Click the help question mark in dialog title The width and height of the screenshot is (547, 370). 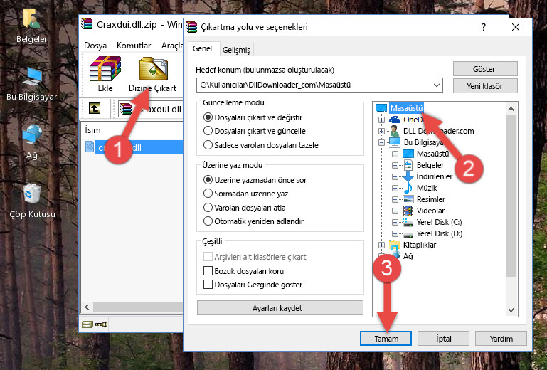(x=484, y=27)
